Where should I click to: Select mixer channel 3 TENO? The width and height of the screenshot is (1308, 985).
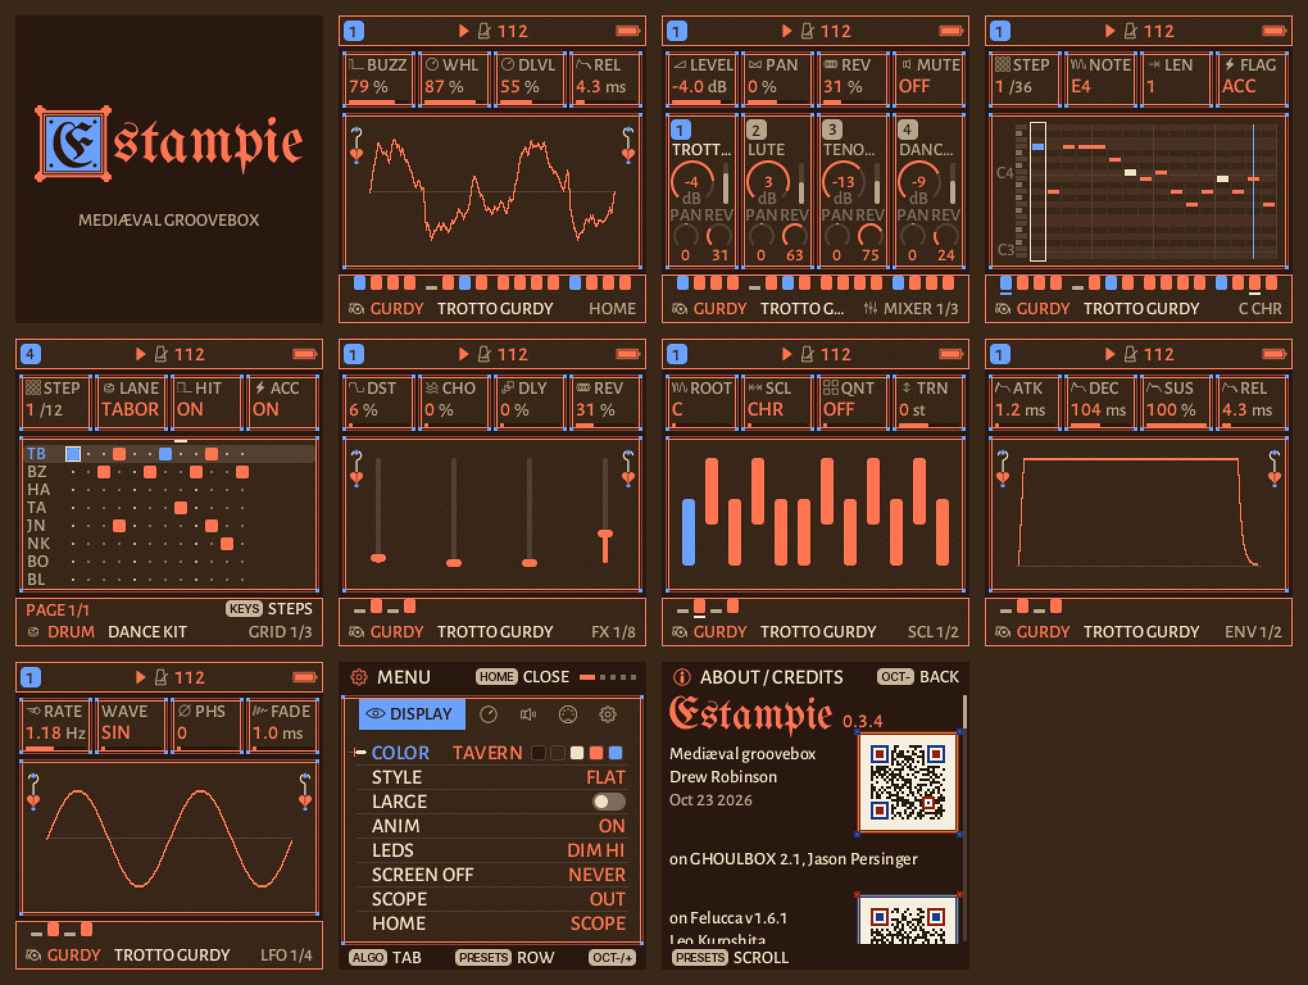point(853,191)
